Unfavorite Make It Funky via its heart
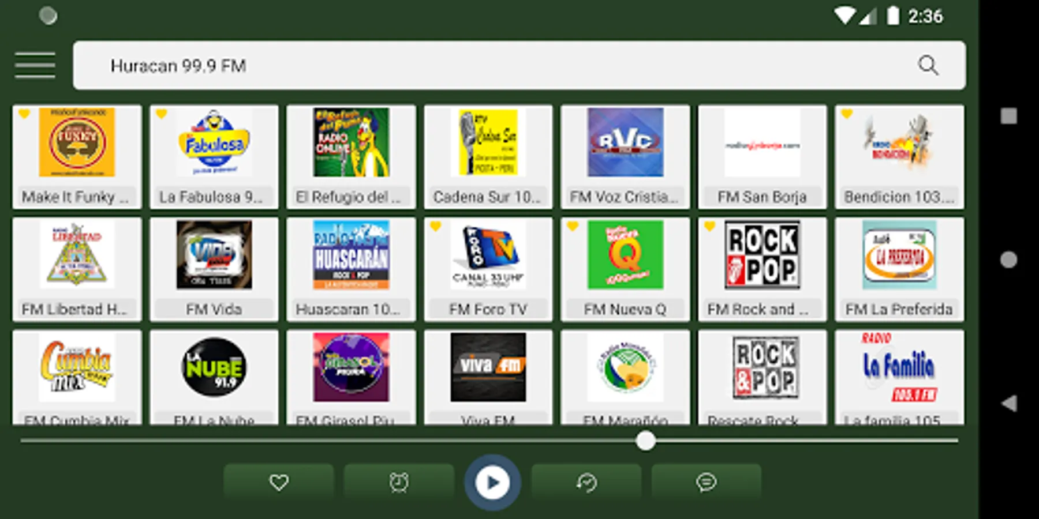 24,114
